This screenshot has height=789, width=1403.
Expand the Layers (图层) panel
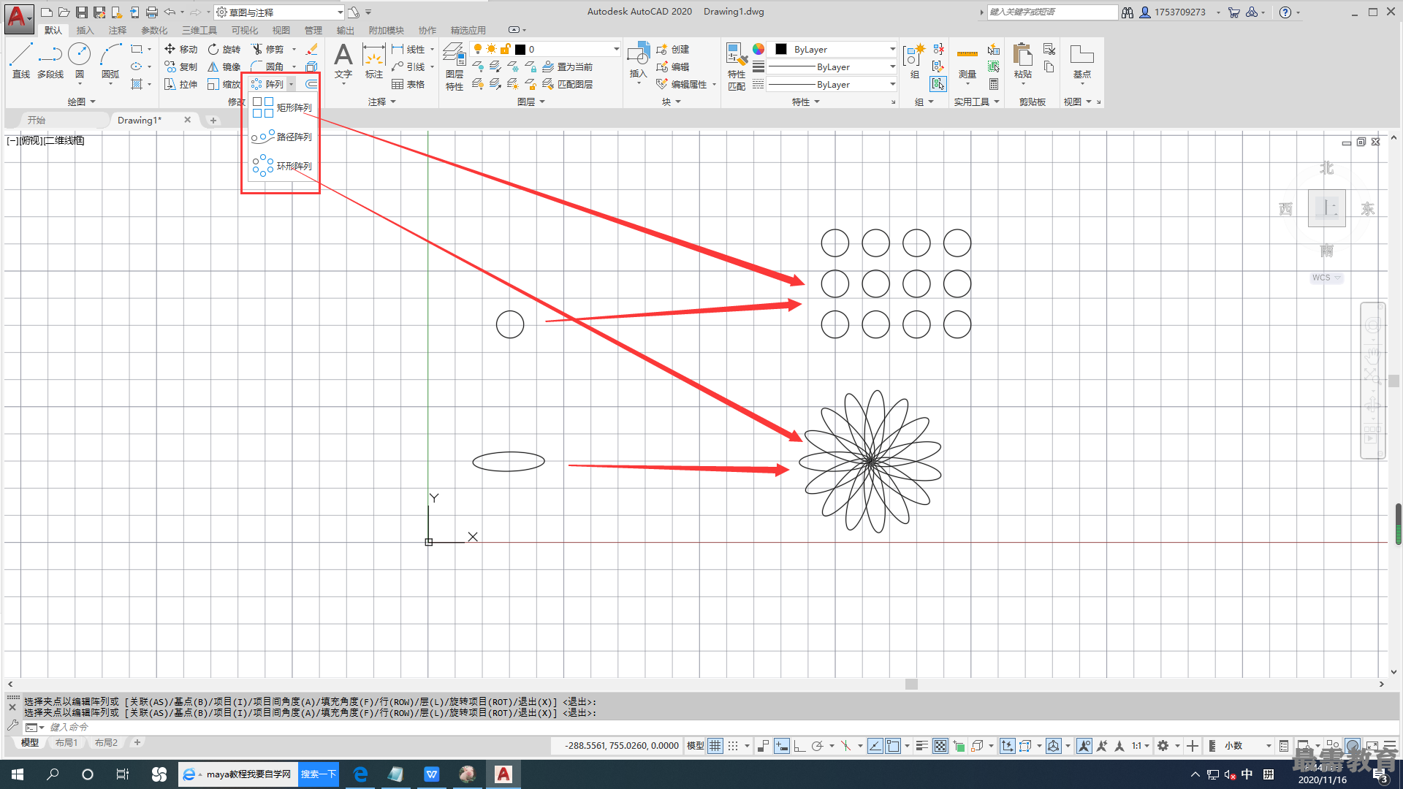[x=531, y=102]
